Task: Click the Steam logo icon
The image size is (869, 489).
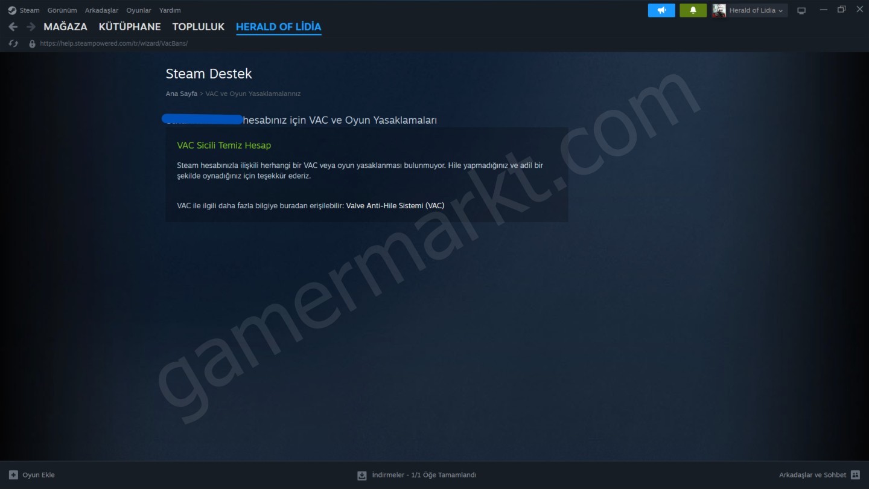Action: 12,10
